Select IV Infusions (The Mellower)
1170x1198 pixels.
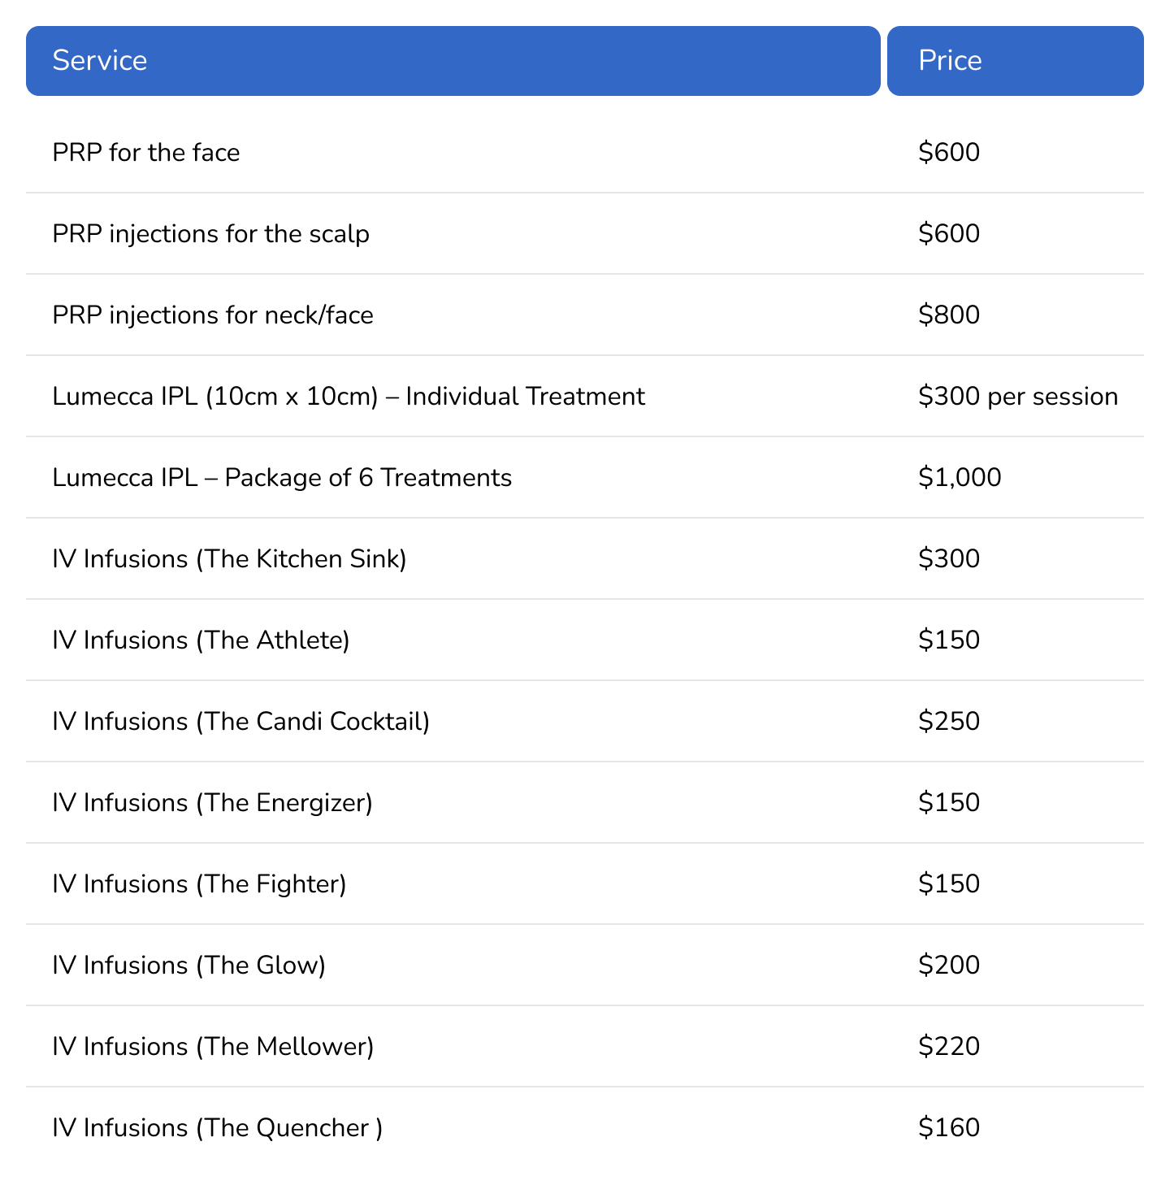pos(585,1047)
